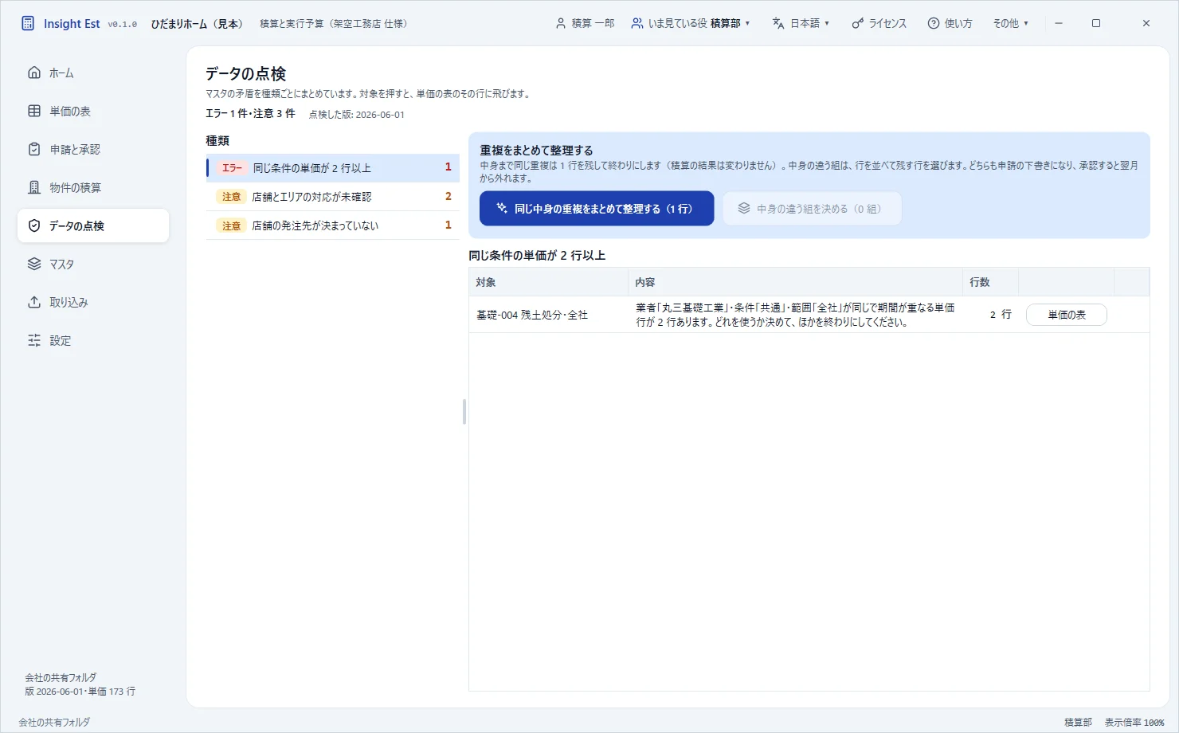Click the table grid icon beside 単価の表
This screenshot has width=1179, height=733.
(x=34, y=111)
